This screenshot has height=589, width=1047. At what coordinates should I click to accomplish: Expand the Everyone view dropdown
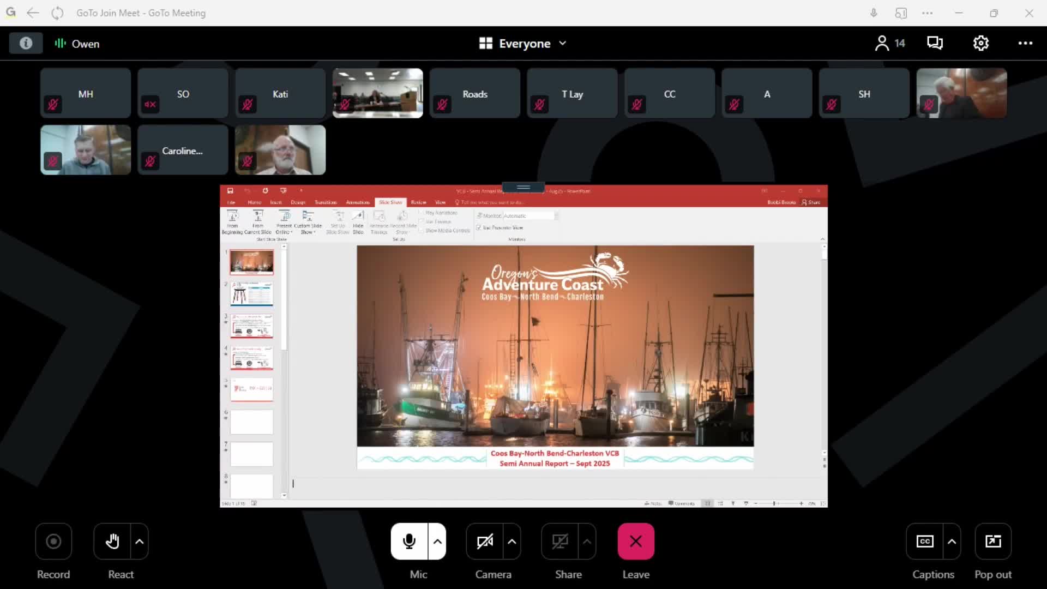(x=523, y=44)
